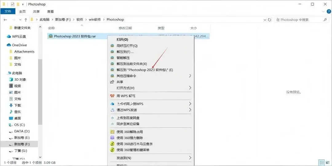Open recent locations dropdown arrow
Viewport: 332px width, 166px height.
[x=20, y=20]
